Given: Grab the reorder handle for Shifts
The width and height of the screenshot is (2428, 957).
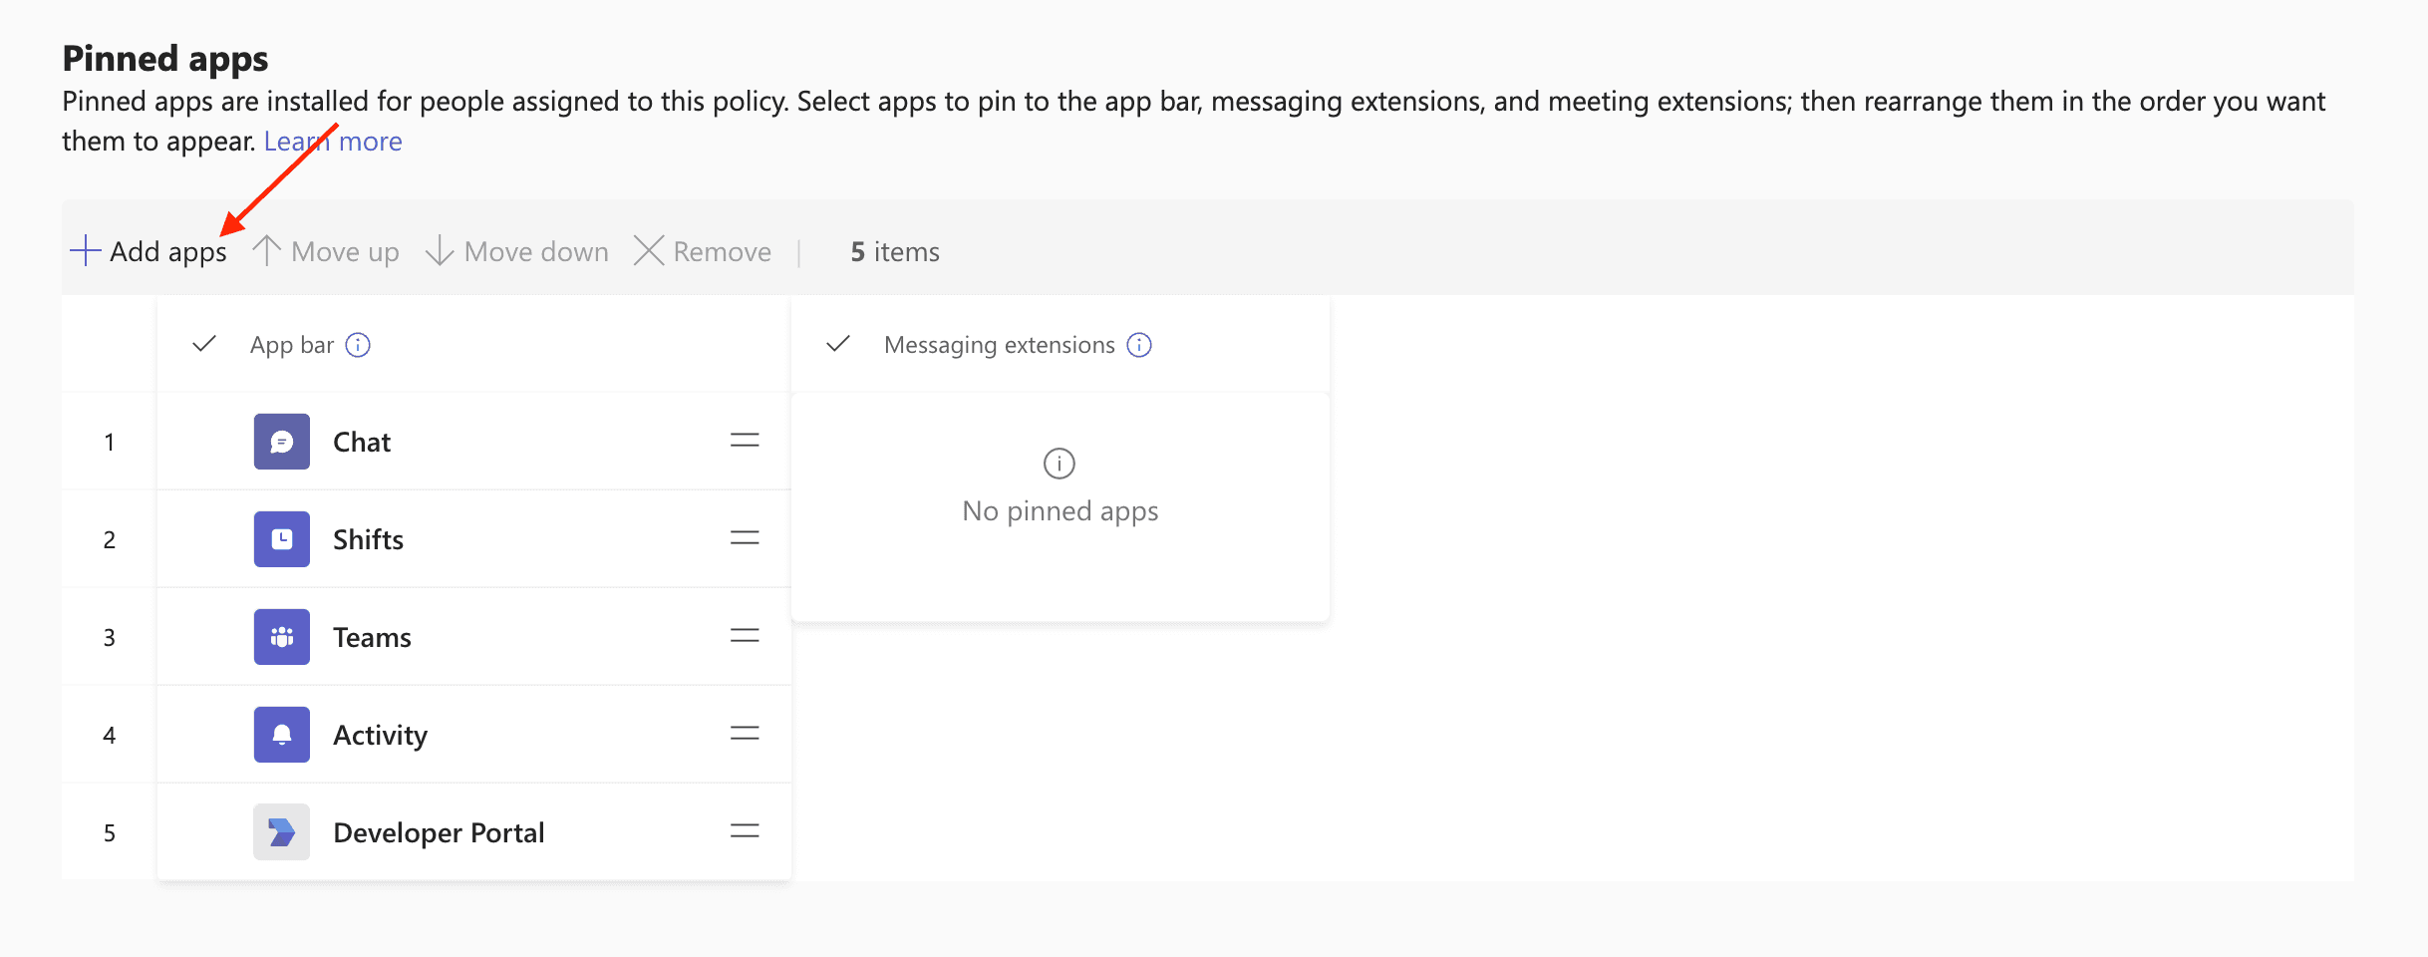Looking at the screenshot, I should click(745, 538).
